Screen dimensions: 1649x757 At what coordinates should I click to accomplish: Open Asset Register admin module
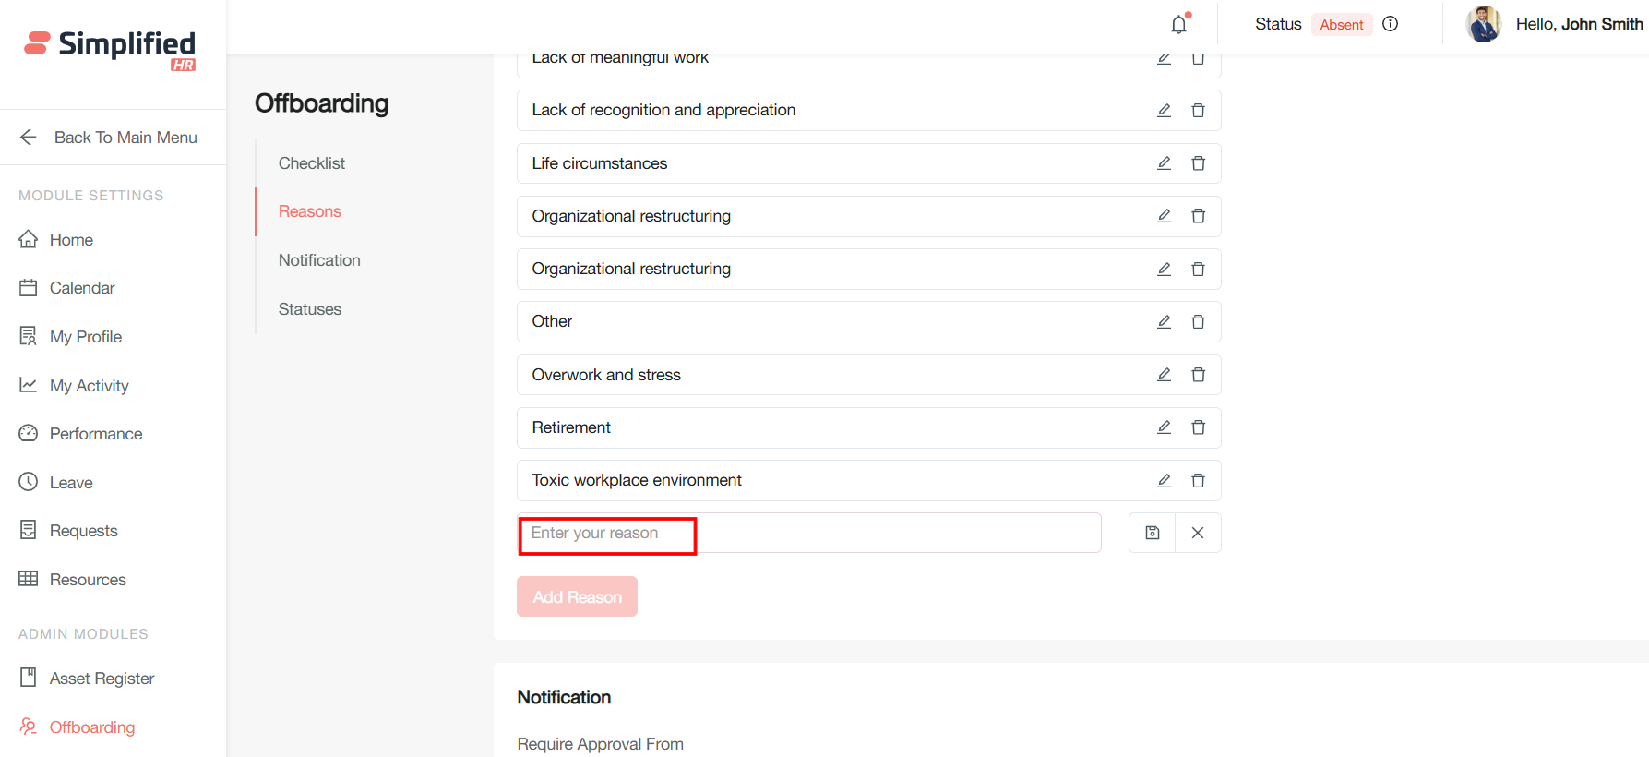(x=102, y=679)
